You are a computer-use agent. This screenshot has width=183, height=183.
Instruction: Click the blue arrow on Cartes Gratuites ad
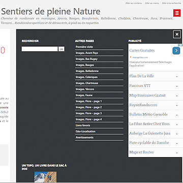pos(176,51)
